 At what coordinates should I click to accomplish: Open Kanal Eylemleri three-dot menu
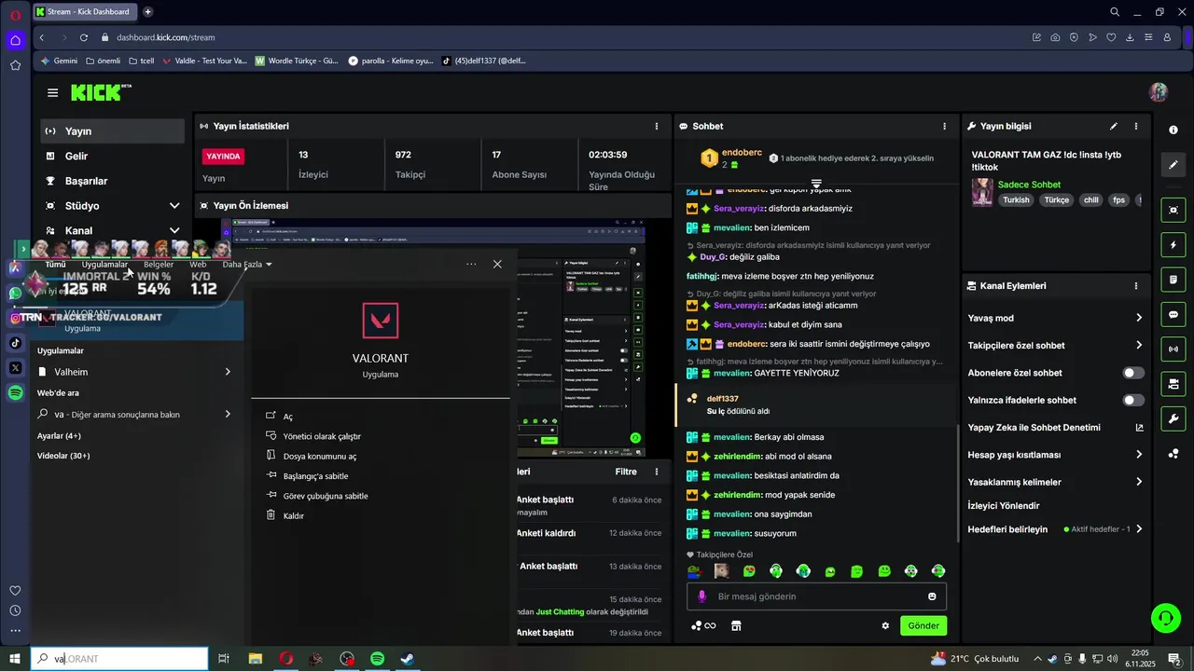(1135, 286)
